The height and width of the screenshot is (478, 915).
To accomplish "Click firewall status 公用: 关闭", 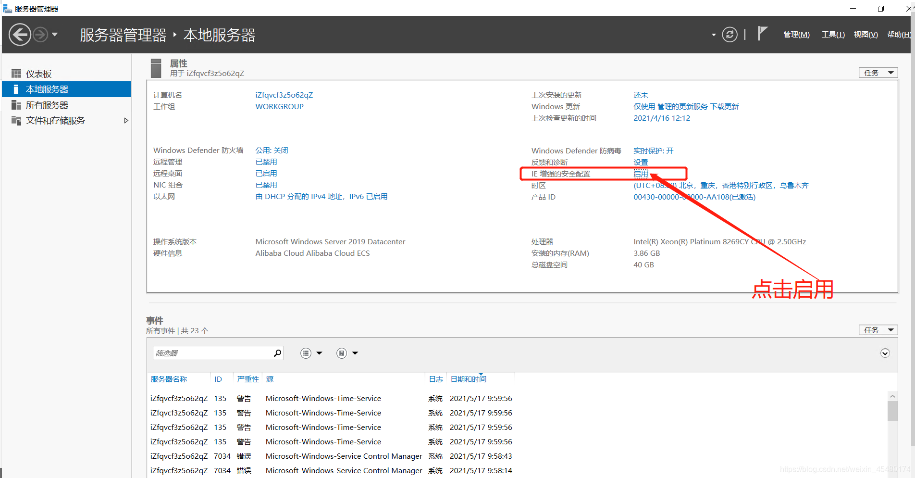I will pyautogui.click(x=272, y=151).
